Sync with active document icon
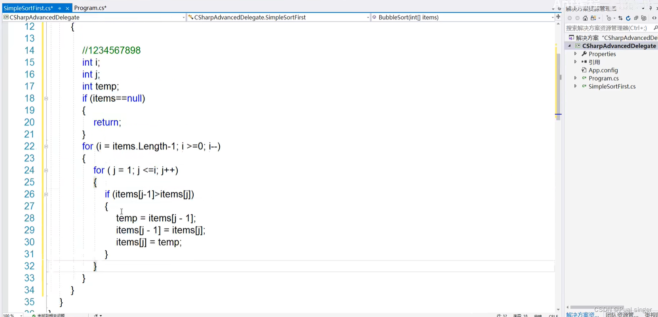 coord(620,18)
